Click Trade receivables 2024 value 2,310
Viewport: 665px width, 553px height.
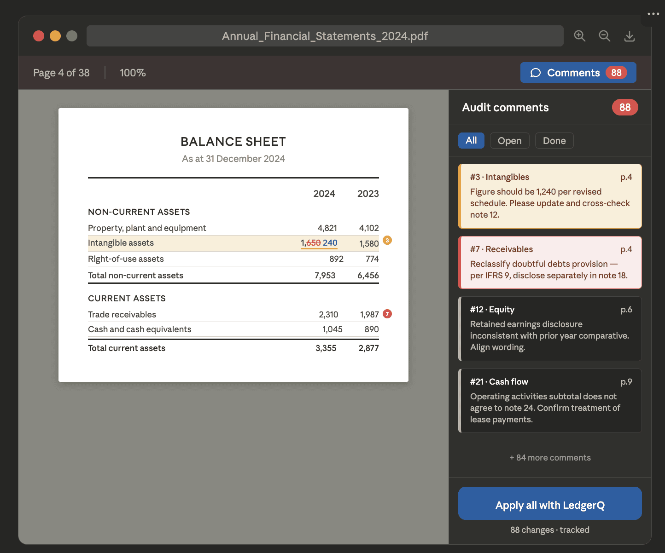(x=328, y=315)
